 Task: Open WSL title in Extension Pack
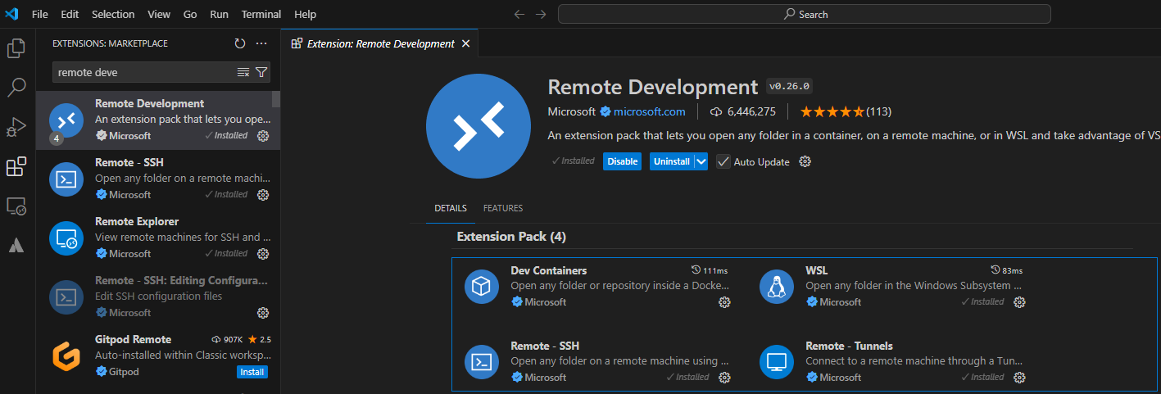(x=817, y=270)
